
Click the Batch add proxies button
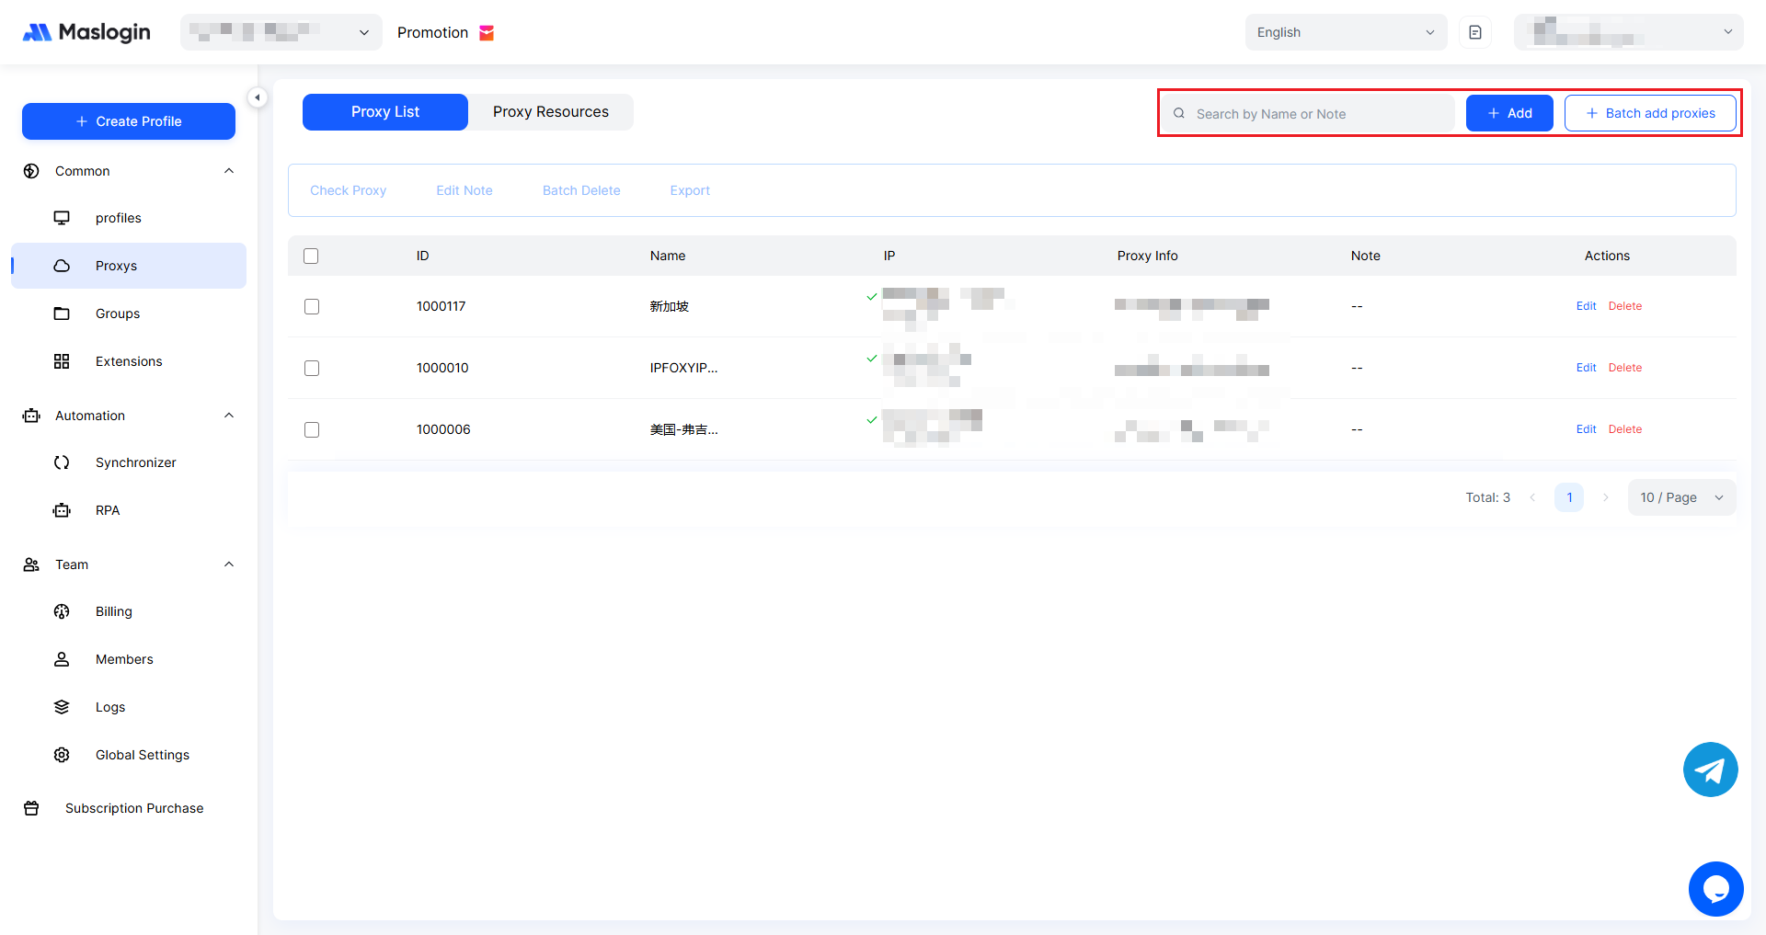click(1650, 113)
